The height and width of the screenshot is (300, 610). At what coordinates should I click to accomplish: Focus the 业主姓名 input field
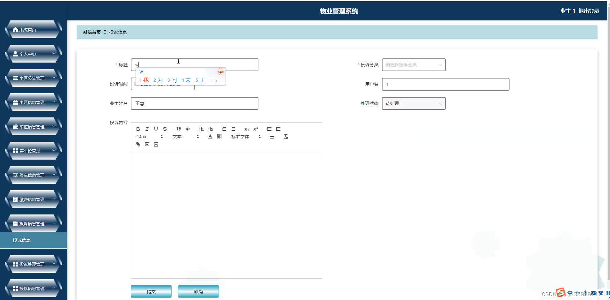tap(194, 103)
